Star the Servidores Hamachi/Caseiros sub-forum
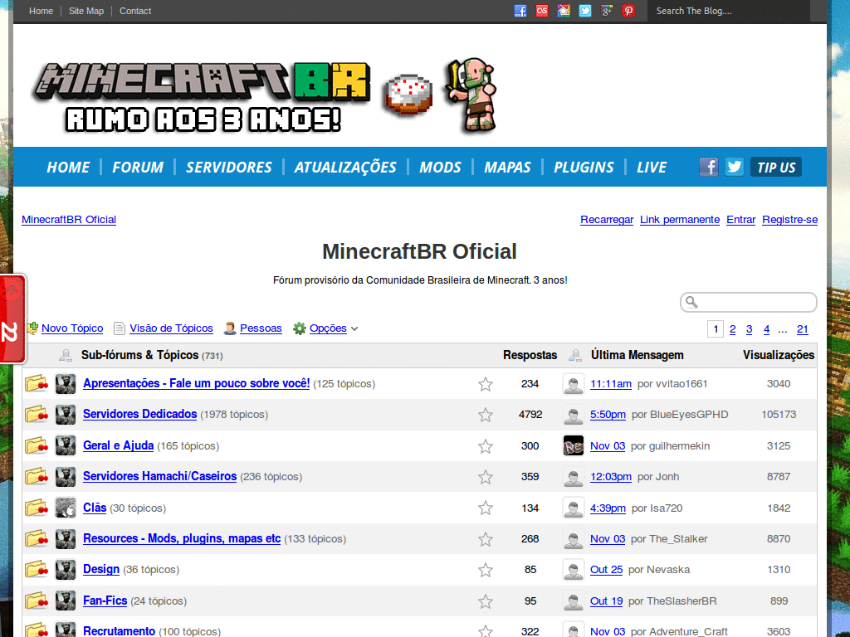Image resolution: width=850 pixels, height=637 pixels. [485, 477]
